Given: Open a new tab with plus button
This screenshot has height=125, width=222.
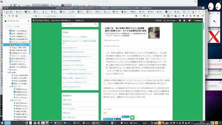Looking at the screenshot, I should [199, 11].
